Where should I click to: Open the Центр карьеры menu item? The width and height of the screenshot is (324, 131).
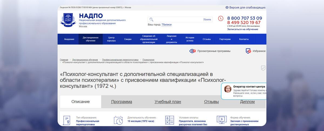tap(112, 39)
